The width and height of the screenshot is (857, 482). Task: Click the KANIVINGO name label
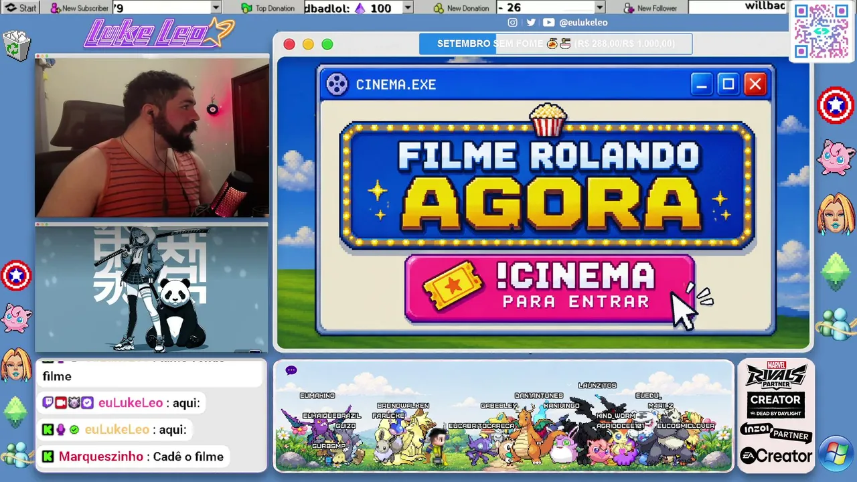point(562,406)
